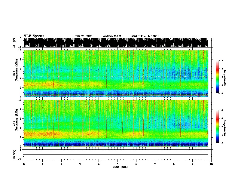This screenshot has height=184, width=238.
Task: Click the "Time (min)" axis label
Action: [x=120, y=167]
